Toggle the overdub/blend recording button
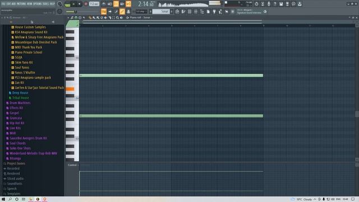 [122, 4]
